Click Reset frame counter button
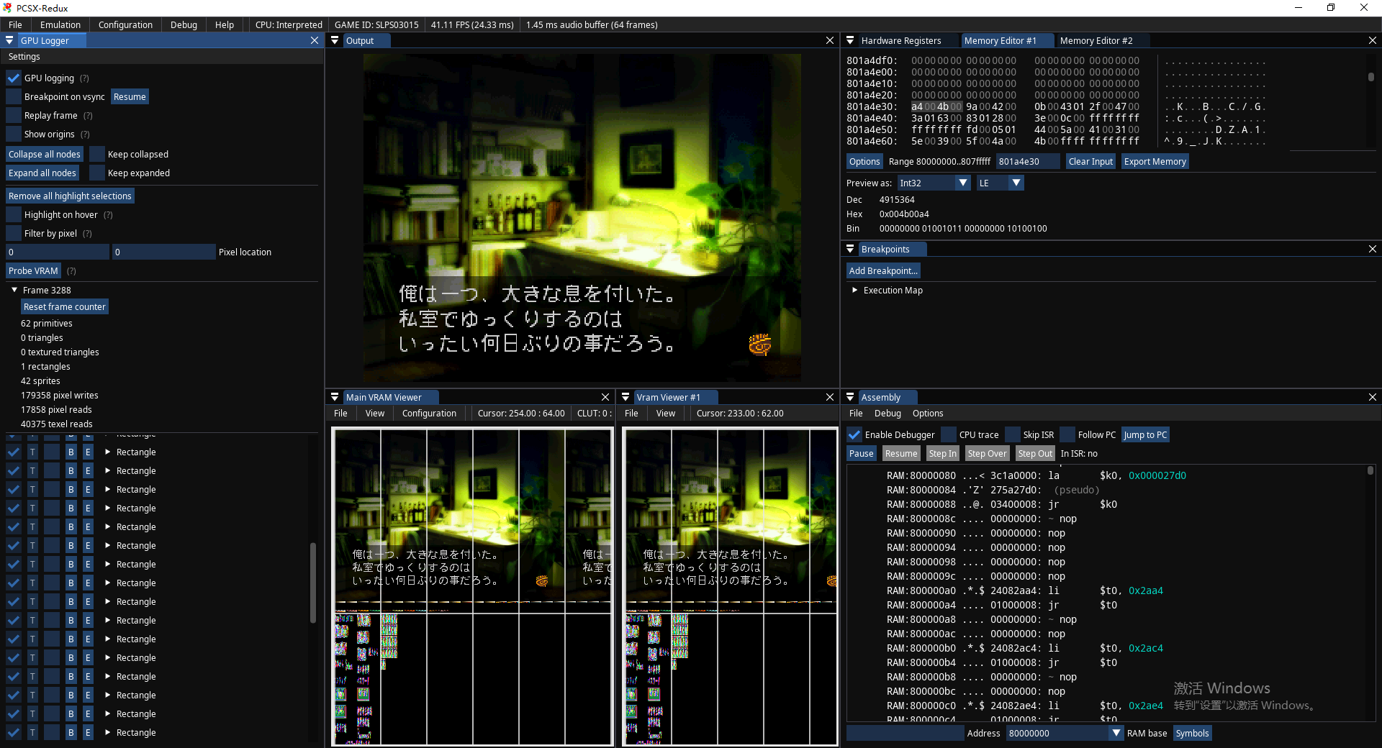Viewport: 1382px width, 748px height. [65, 307]
